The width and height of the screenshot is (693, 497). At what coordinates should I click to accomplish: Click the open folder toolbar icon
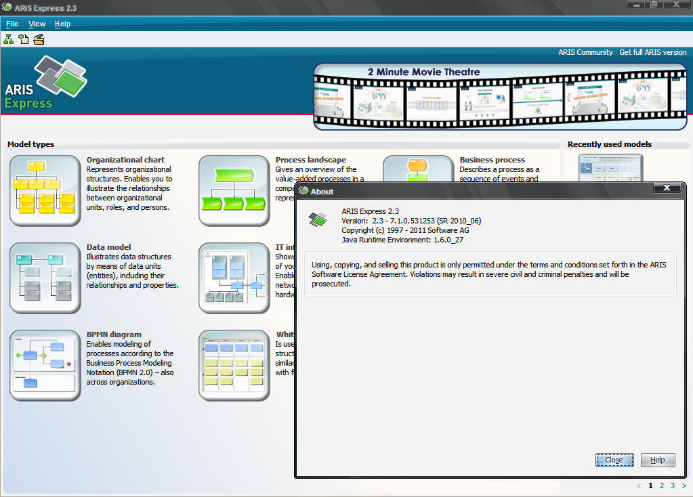coord(39,39)
